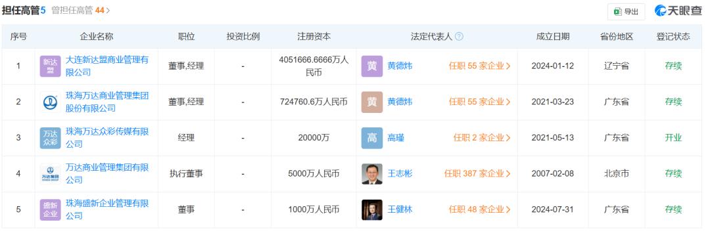Open 大连新达盟商业管理有限公司 company link
The image size is (710, 239).
(107, 66)
